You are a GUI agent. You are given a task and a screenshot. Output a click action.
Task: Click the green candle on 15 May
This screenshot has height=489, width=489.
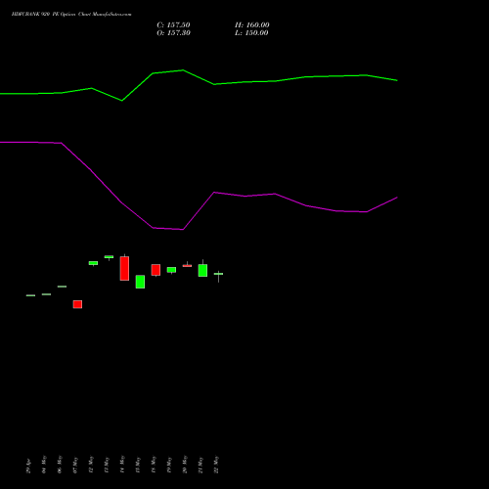tap(140, 282)
